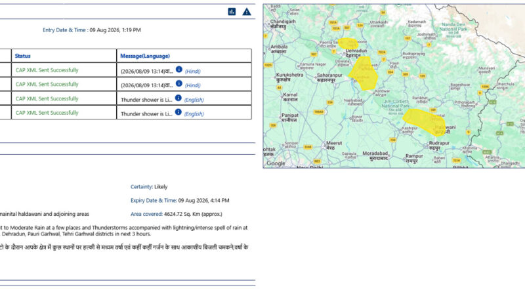Click the first (Hindi) language link
This screenshot has width=525, height=292.
coord(193,72)
